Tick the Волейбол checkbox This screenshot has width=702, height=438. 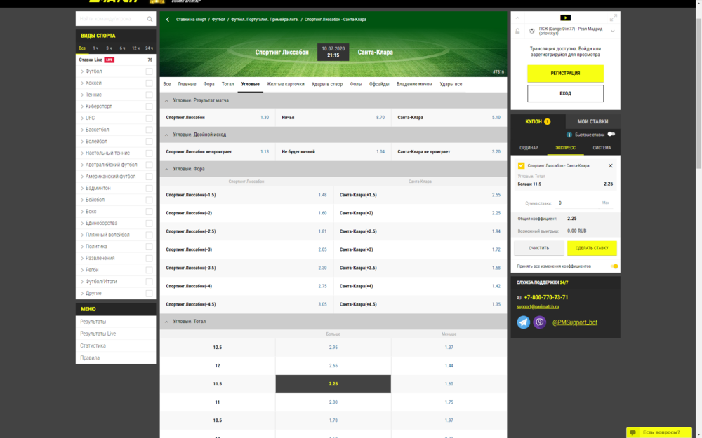(149, 142)
